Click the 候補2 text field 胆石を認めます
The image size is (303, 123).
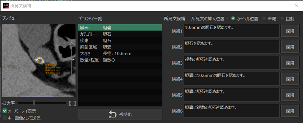[x=232, y=47]
